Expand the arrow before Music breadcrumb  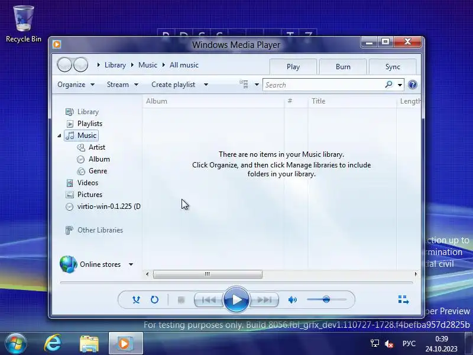(132, 65)
